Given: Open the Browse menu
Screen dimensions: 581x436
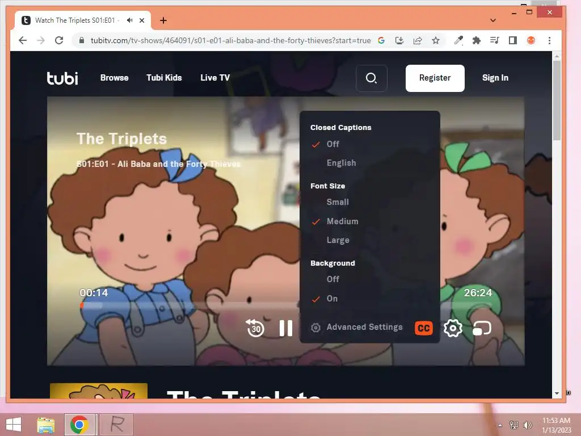Looking at the screenshot, I should pyautogui.click(x=114, y=78).
